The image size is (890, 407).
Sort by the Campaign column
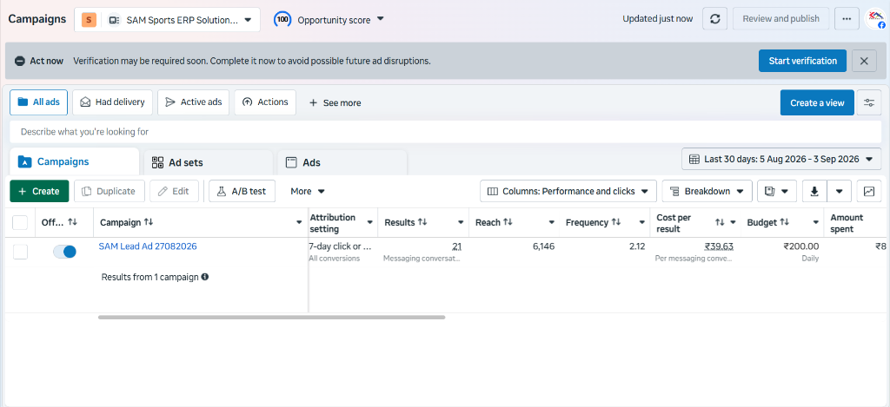point(148,222)
